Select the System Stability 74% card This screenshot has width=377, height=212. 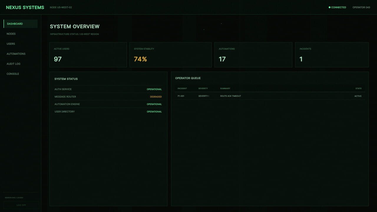tap(171, 55)
